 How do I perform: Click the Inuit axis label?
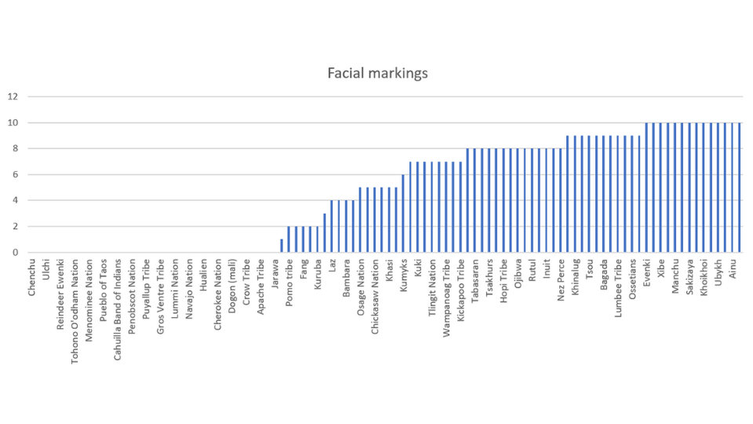547,269
